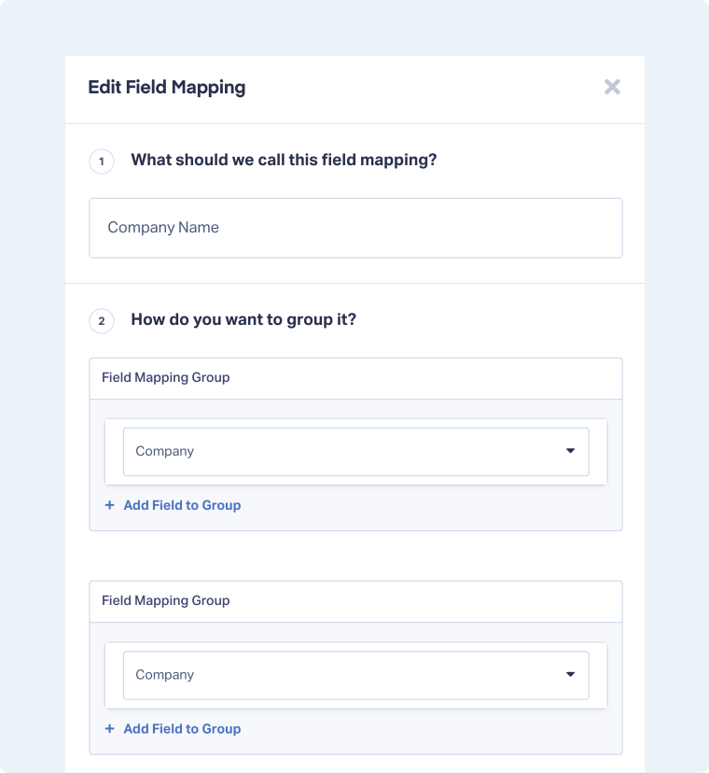This screenshot has height=773, width=709.
Task: Click the dropdown caret in the first Company selector
Action: tap(570, 451)
